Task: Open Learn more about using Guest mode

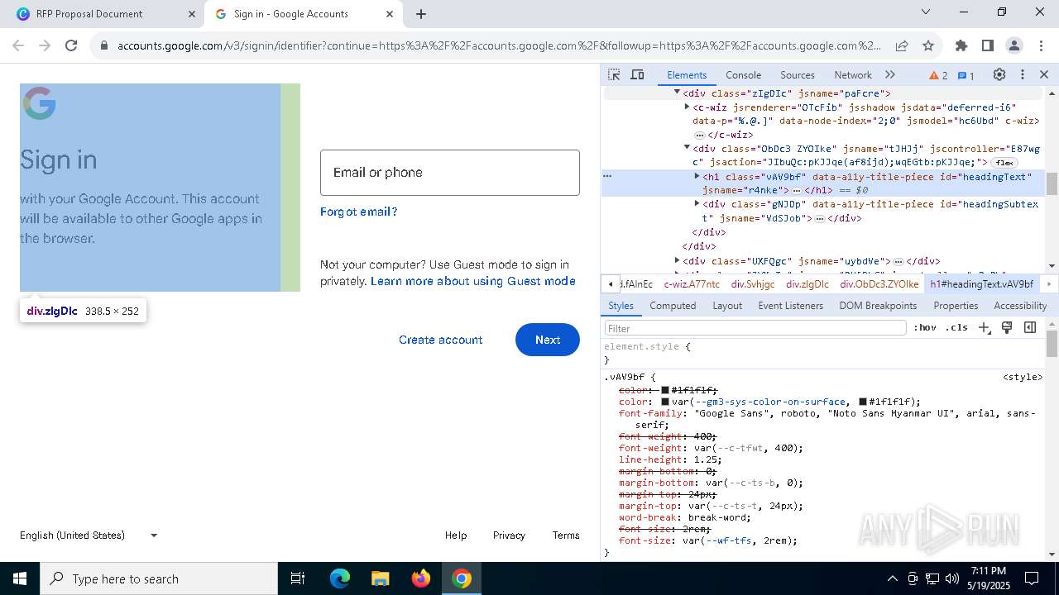Action: pyautogui.click(x=473, y=281)
